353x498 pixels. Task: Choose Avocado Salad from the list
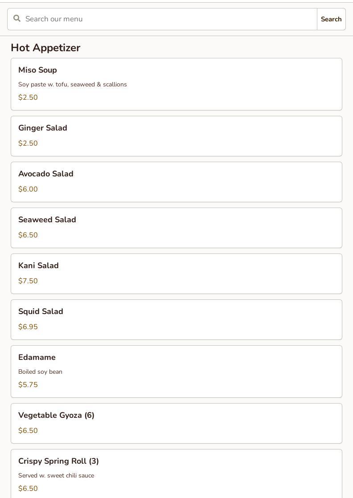tap(176, 182)
